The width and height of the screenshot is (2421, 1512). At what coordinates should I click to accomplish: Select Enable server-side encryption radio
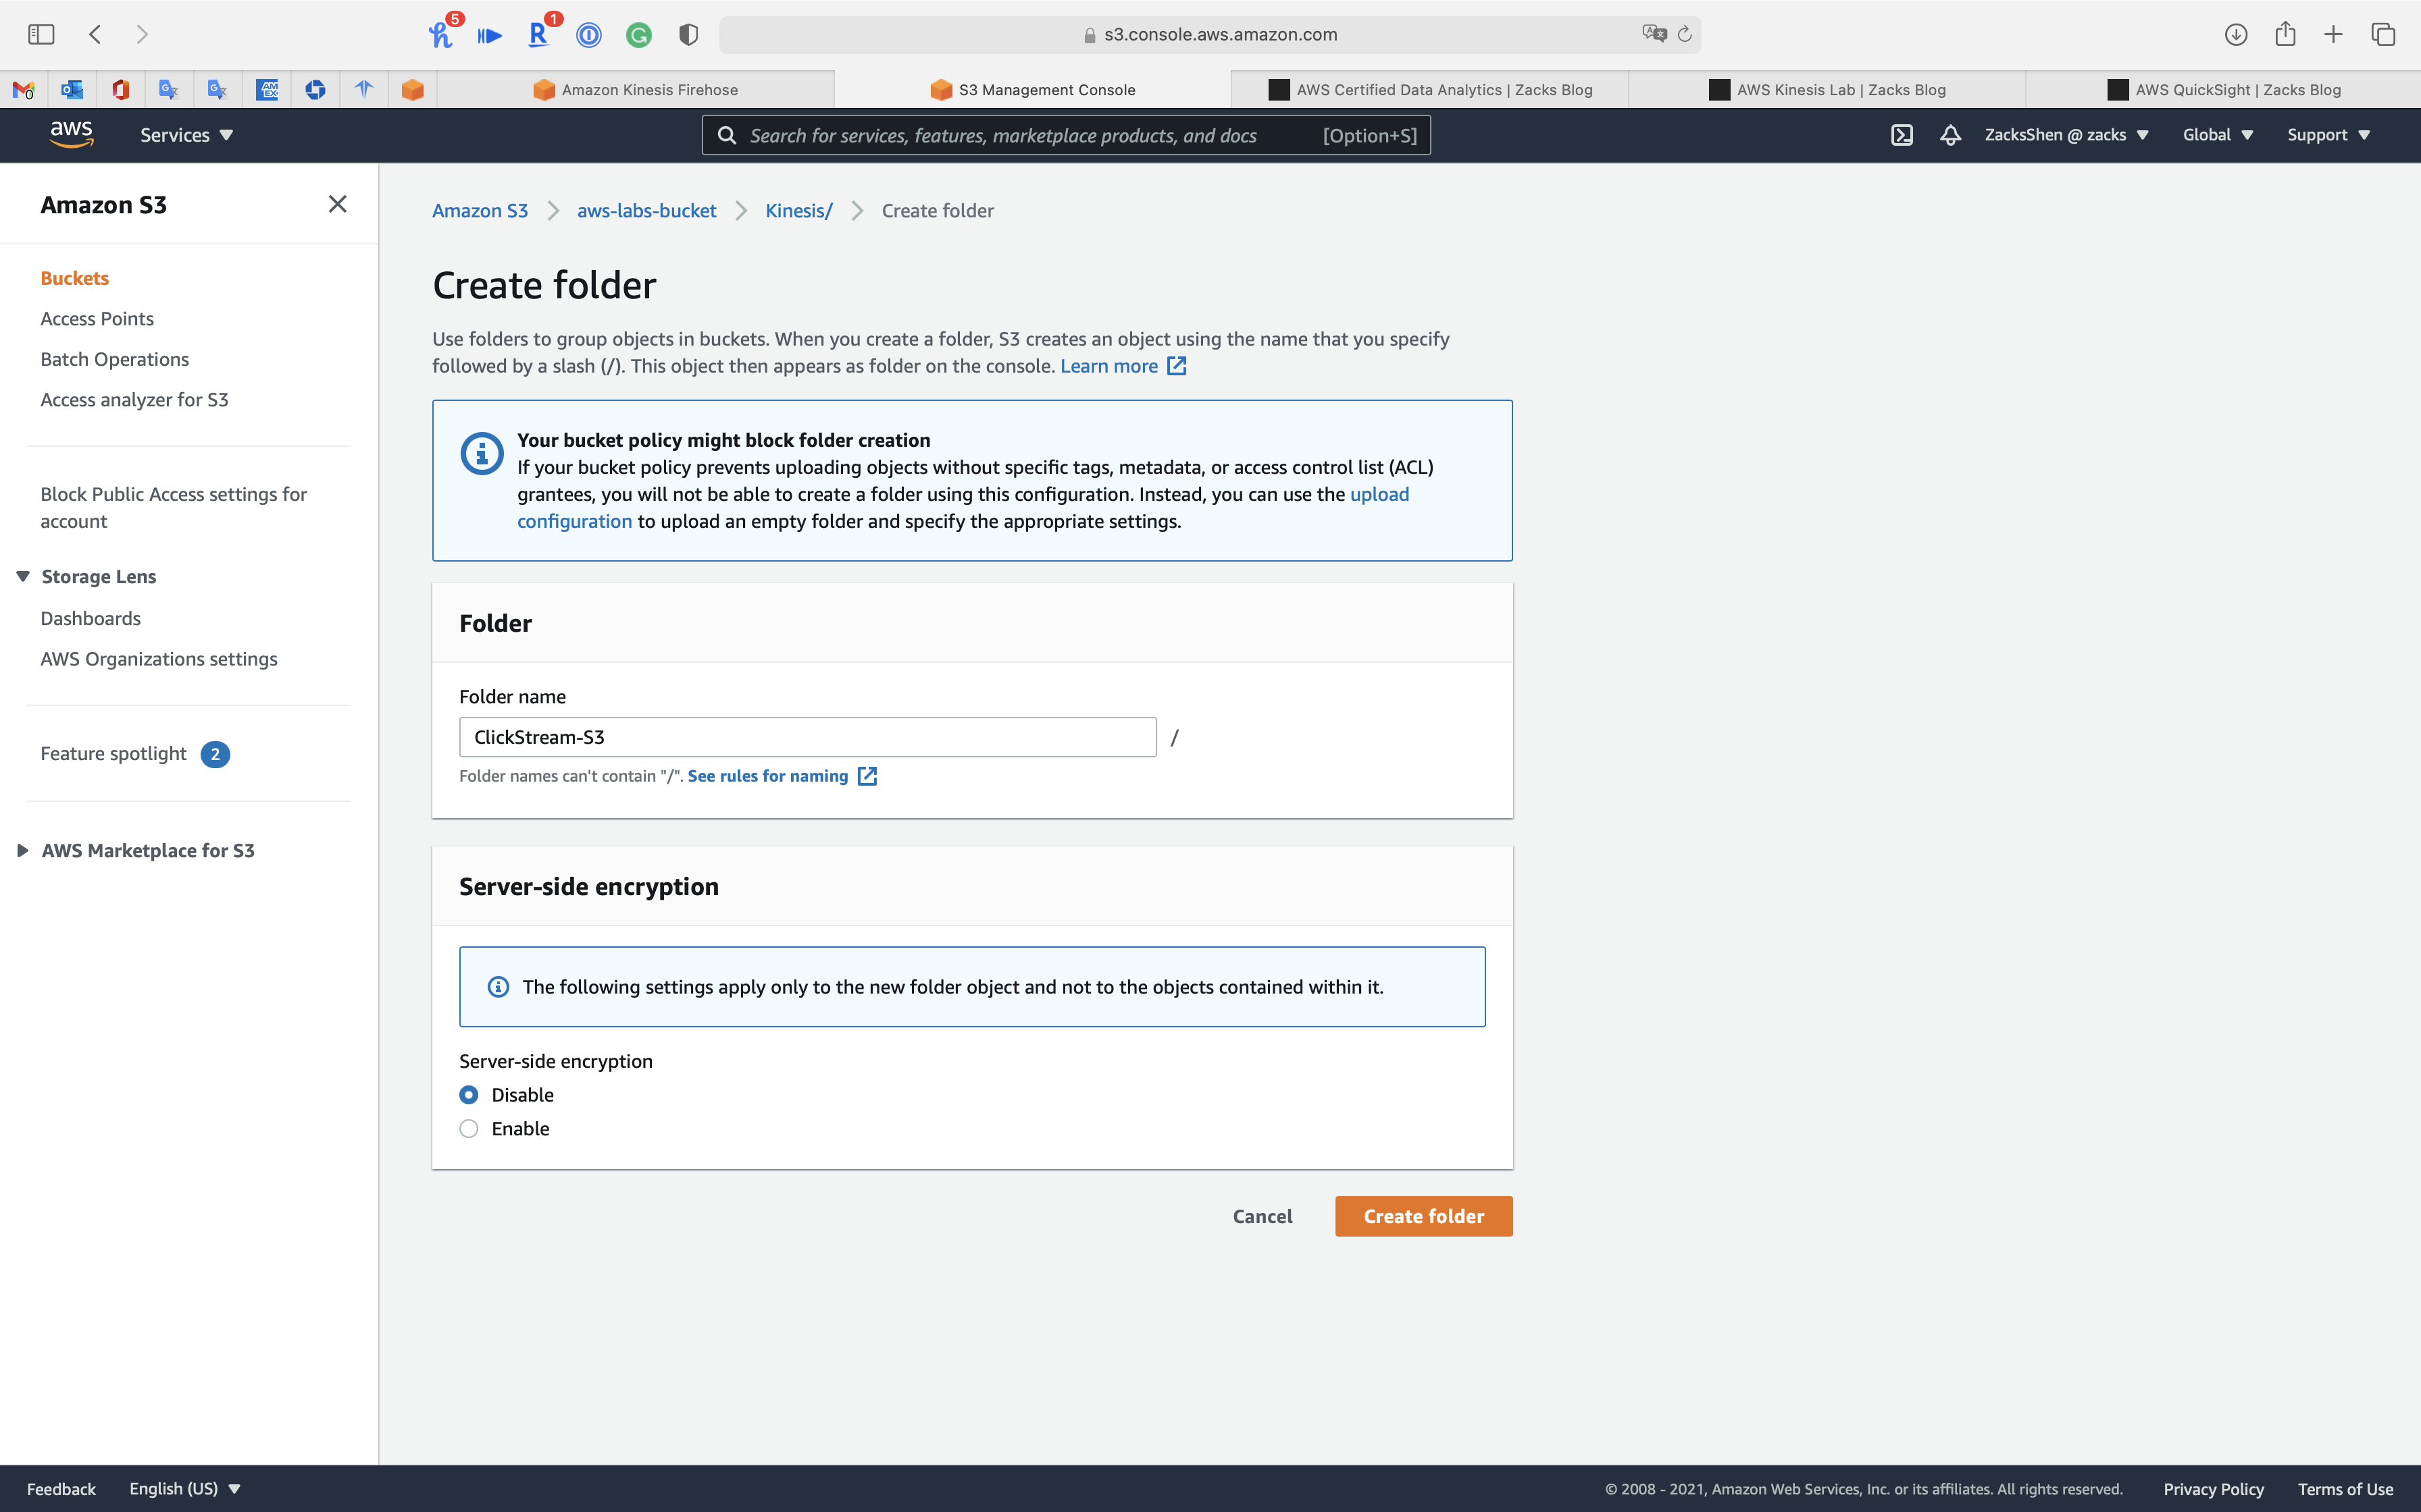469,1129
